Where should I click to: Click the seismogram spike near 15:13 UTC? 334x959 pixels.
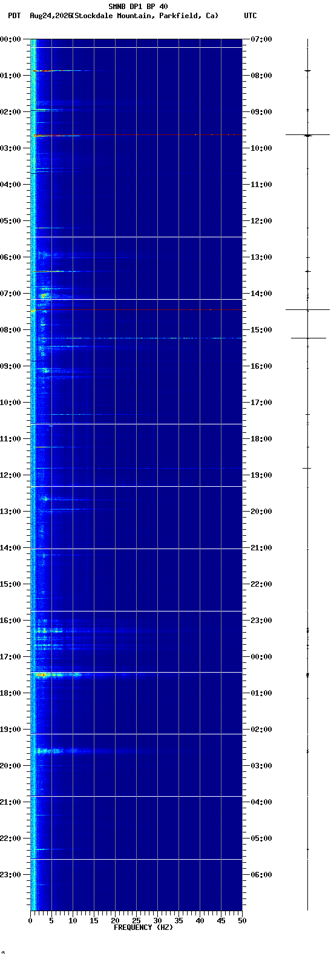tap(308, 338)
